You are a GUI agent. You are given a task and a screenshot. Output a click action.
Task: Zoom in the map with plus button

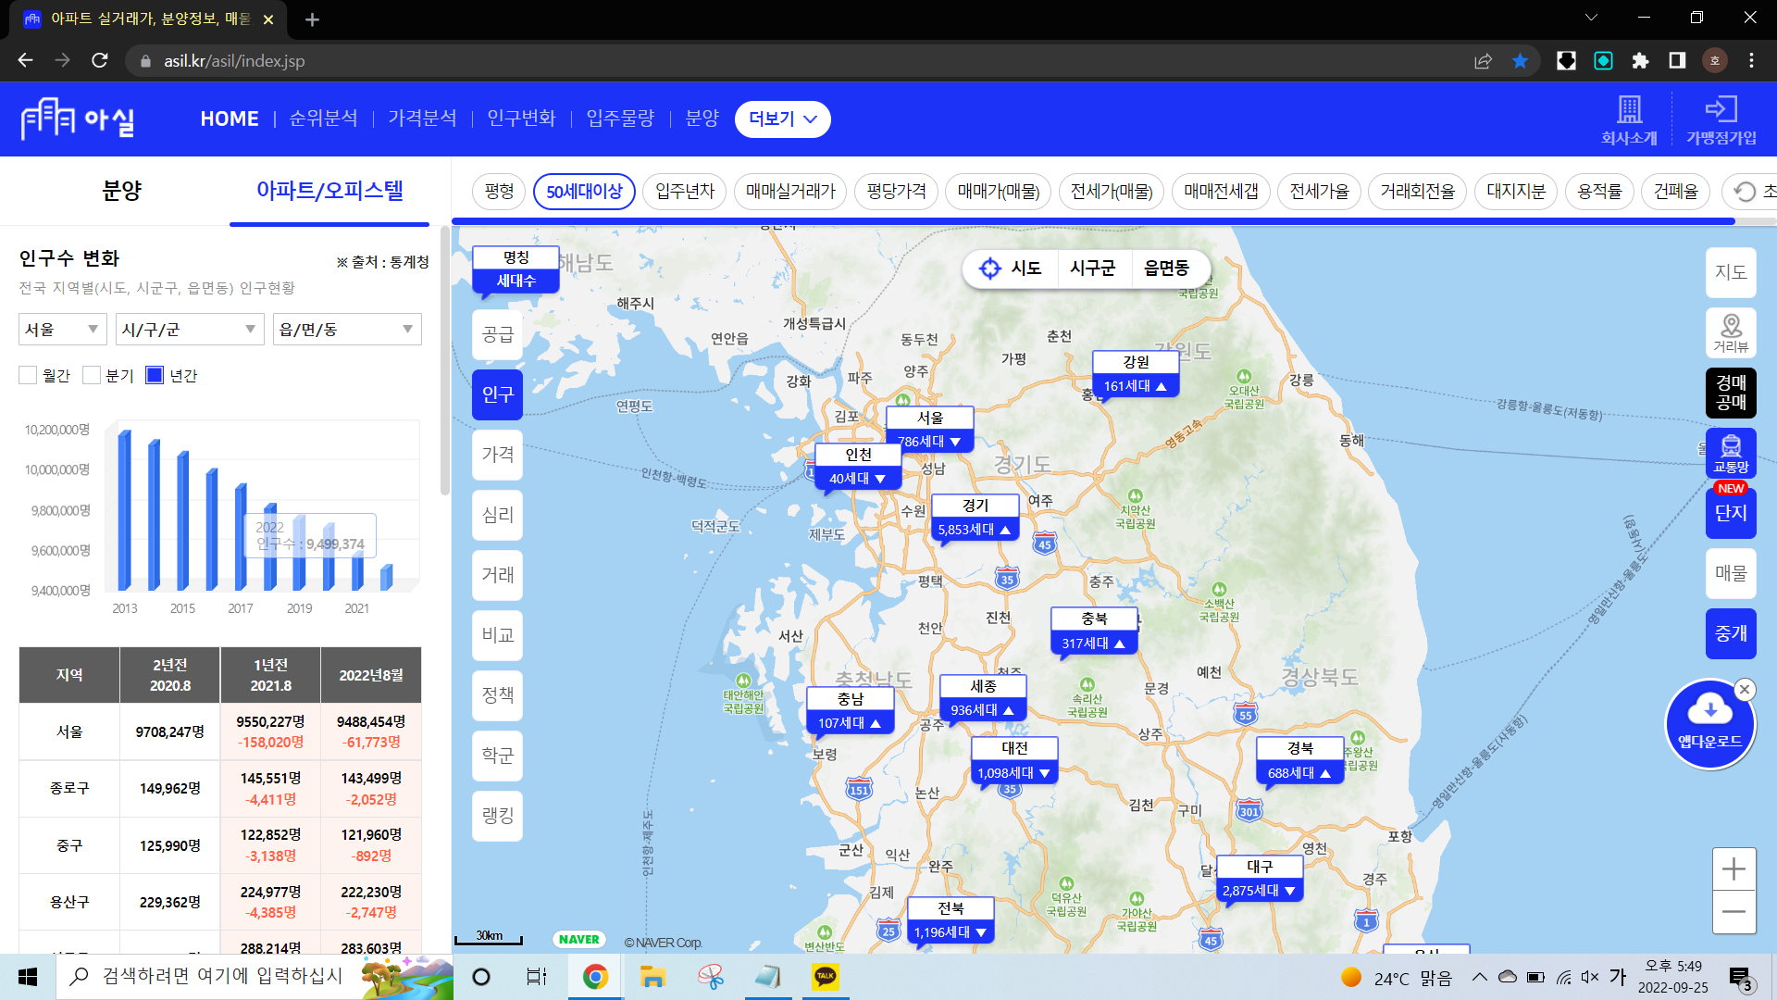(x=1734, y=869)
